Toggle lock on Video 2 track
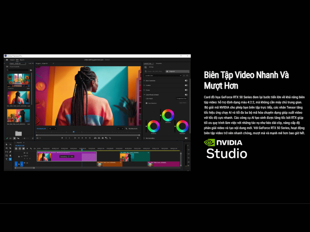Viewport: 310px width, 232px height. pos(19,157)
